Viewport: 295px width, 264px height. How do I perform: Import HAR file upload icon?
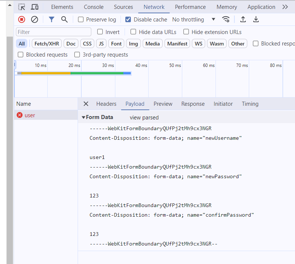(x=243, y=19)
